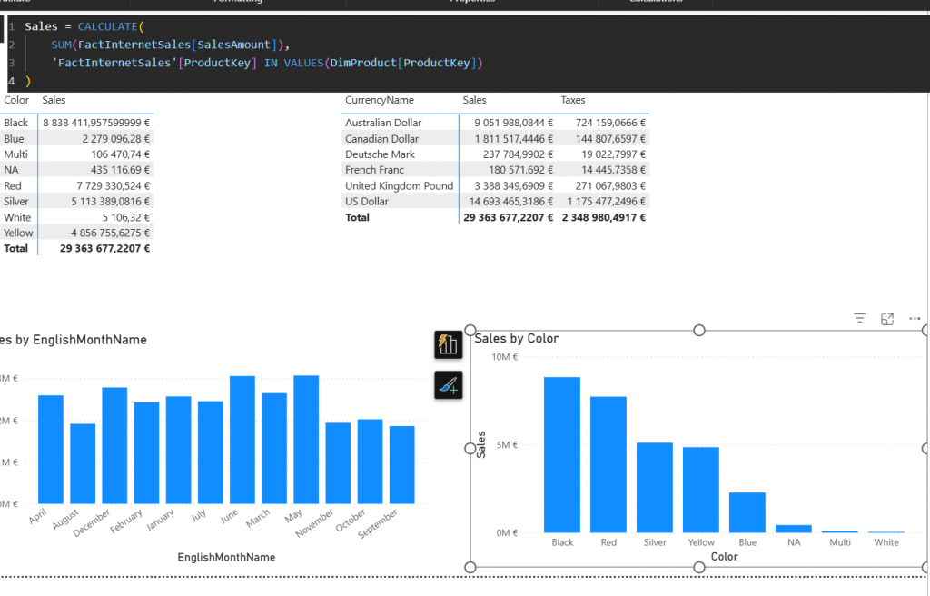Click left-middle resize handle of Sales by Color

point(470,449)
